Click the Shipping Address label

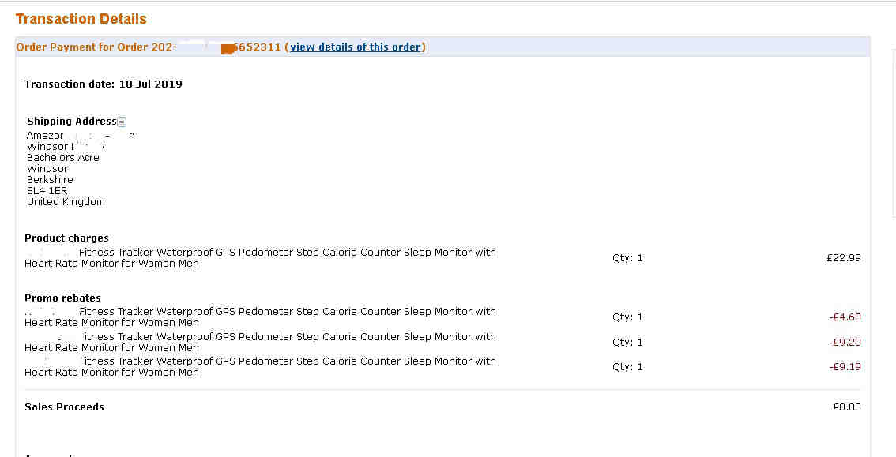[71, 121]
